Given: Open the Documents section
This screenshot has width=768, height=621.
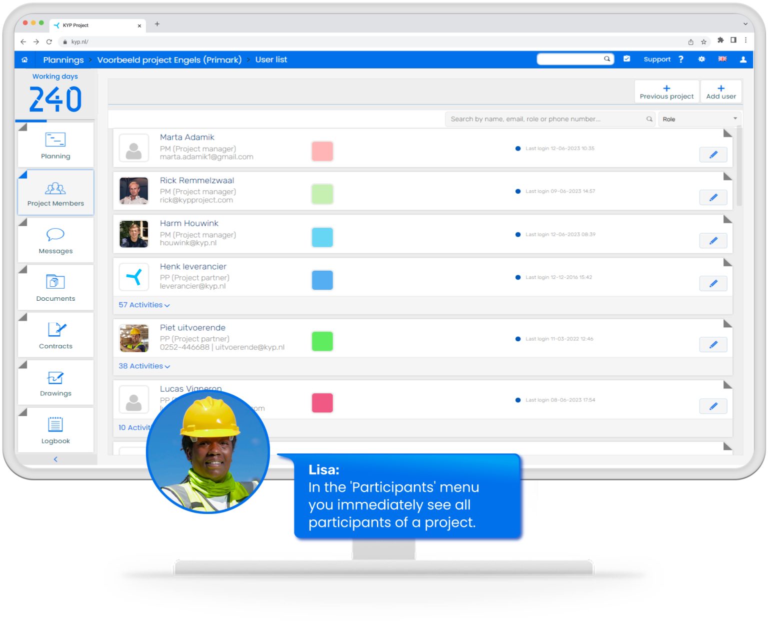Looking at the screenshot, I should [55, 288].
